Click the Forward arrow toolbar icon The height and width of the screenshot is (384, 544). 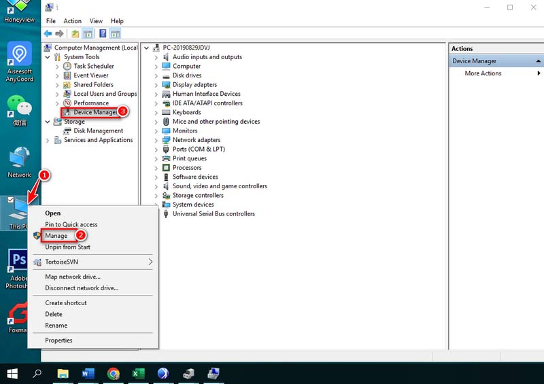pyautogui.click(x=60, y=34)
